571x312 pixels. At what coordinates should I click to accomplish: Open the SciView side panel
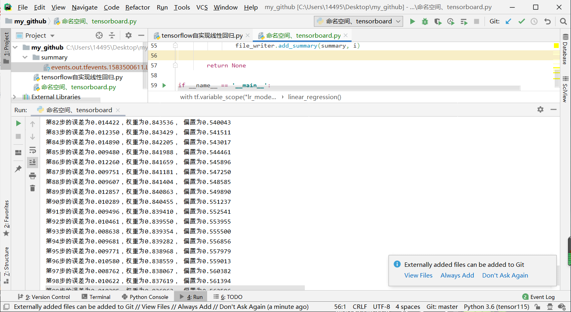click(565, 90)
